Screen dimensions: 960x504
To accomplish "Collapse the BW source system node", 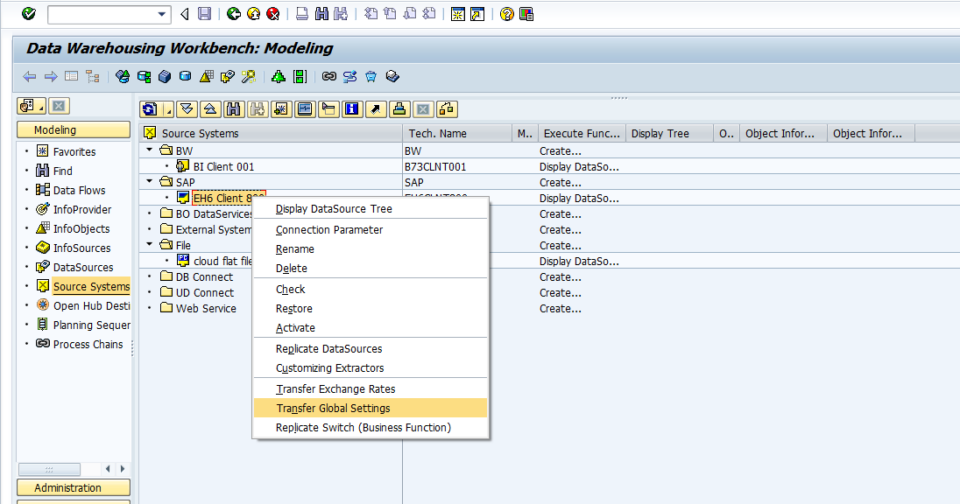I will (x=147, y=150).
